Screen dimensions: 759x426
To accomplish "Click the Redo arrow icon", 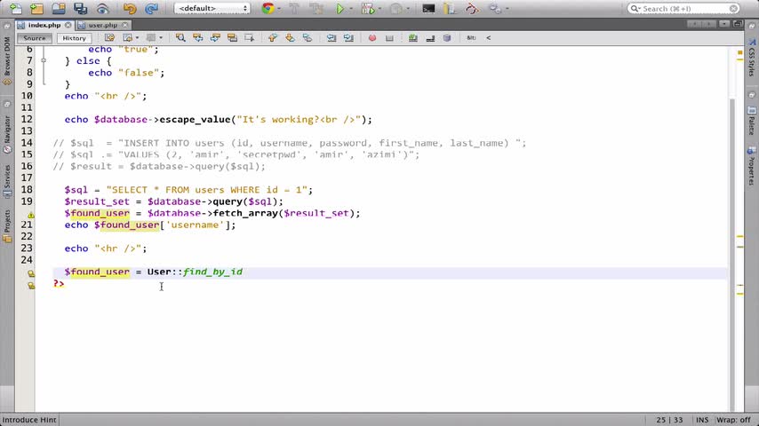I will [x=151, y=8].
